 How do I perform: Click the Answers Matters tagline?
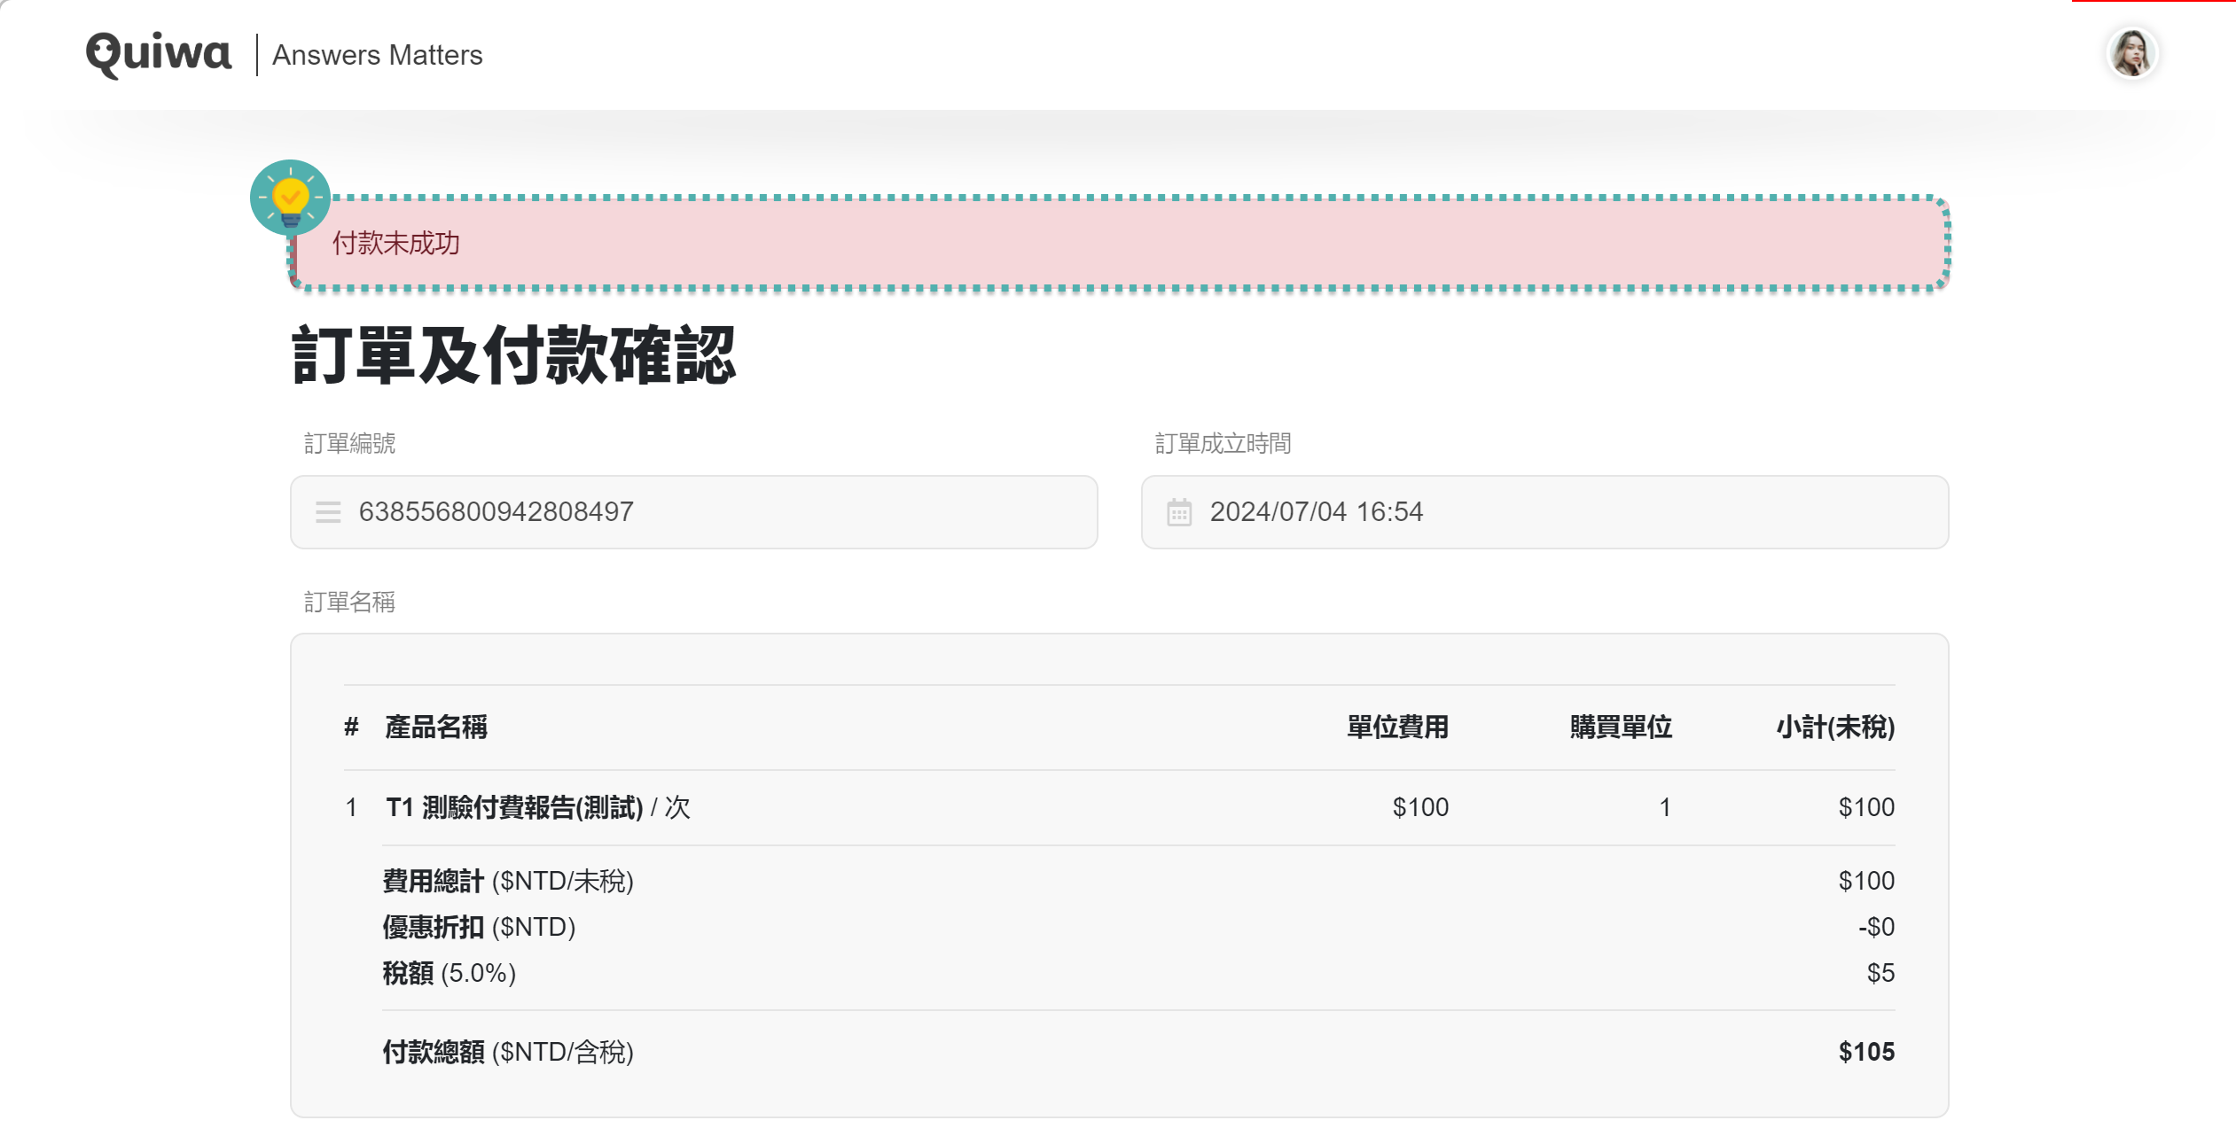[378, 55]
